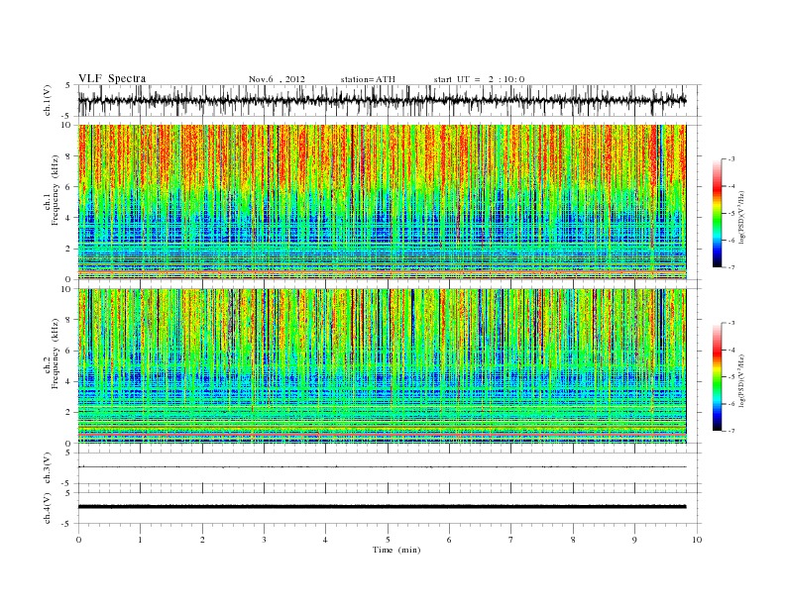Screen dimensions: 785x606
Task: Click the '6' kHz tick of ch.2 spectrogram
Action: 68,351
